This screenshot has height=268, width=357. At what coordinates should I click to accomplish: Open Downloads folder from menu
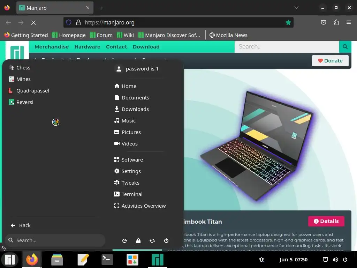click(131, 109)
